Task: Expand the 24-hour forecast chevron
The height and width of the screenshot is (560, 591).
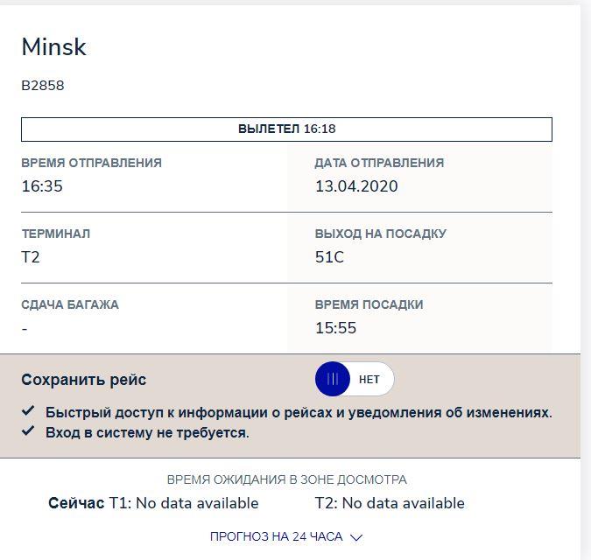Action: [x=355, y=537]
